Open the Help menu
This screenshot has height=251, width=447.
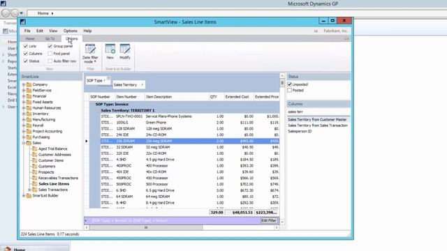pos(87,31)
